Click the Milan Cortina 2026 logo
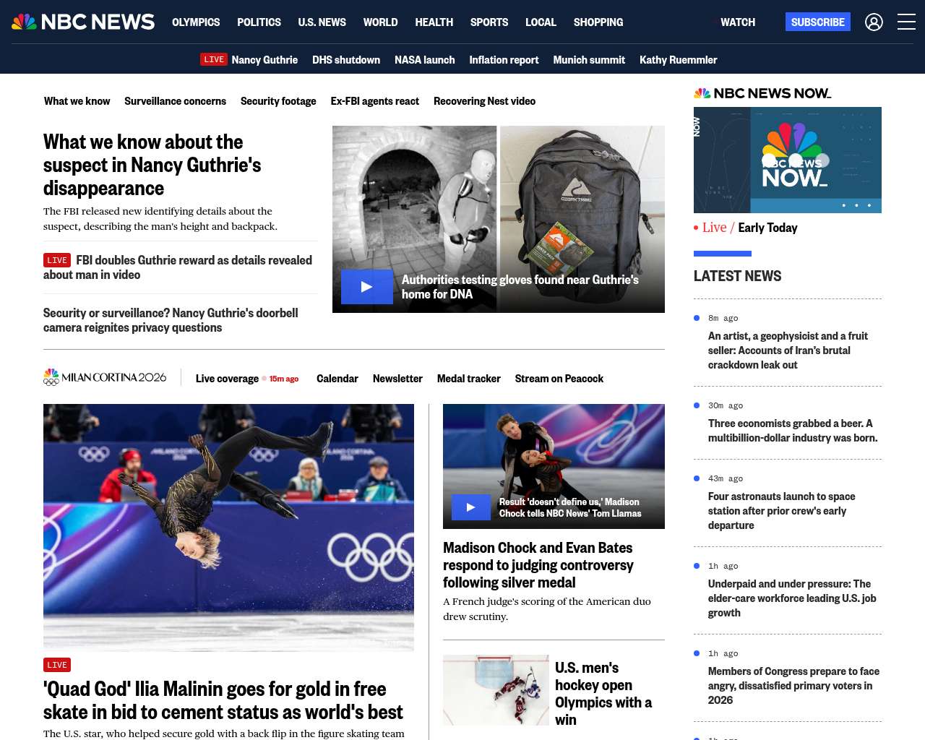The width and height of the screenshot is (925, 740). click(x=105, y=377)
